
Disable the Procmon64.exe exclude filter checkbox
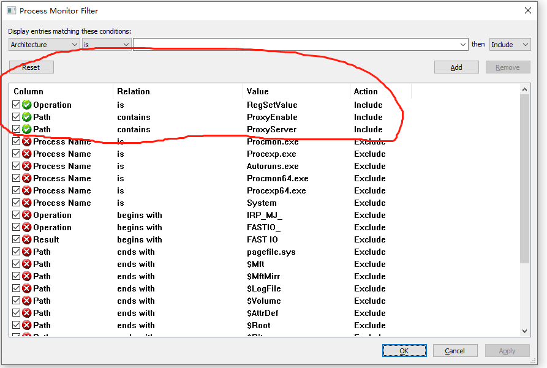pyautogui.click(x=16, y=178)
